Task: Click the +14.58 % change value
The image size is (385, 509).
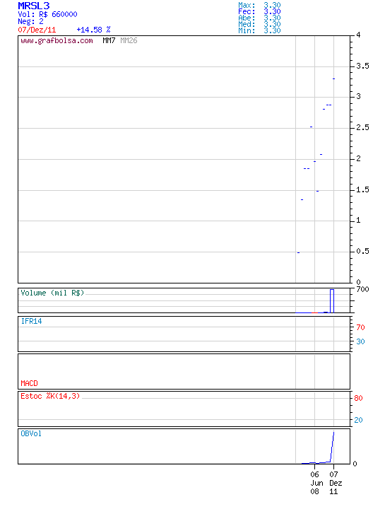Action: coord(93,30)
